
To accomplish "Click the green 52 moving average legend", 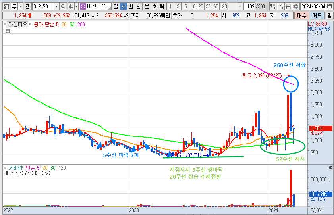I will pyautogui.click(x=72, y=24).
